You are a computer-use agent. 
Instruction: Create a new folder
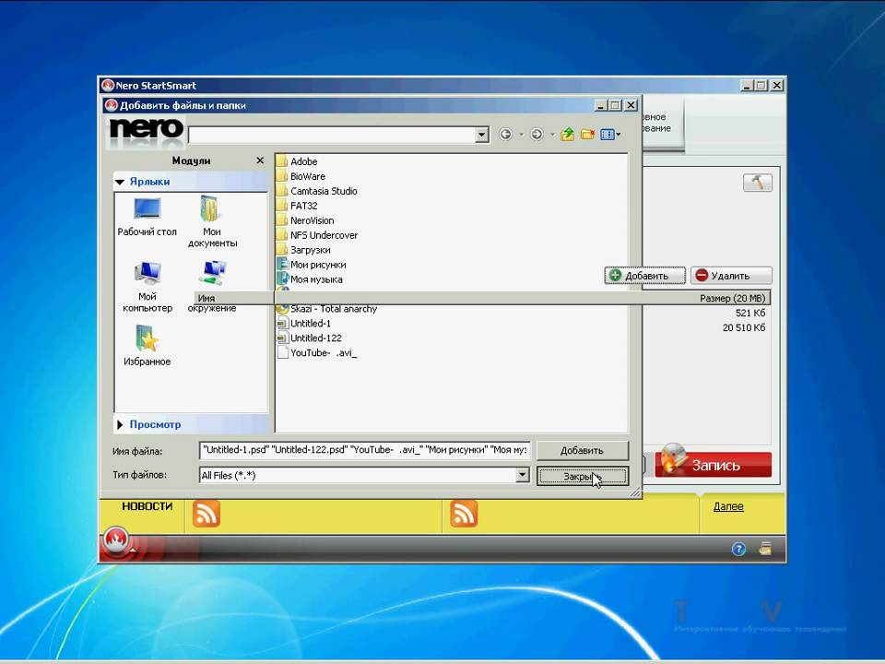[587, 135]
